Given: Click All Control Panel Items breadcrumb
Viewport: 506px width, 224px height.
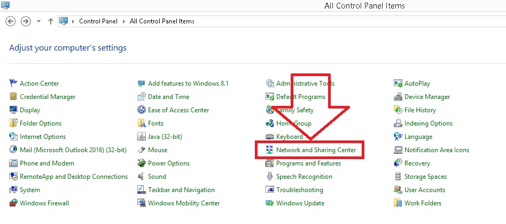Looking at the screenshot, I should click(162, 21).
